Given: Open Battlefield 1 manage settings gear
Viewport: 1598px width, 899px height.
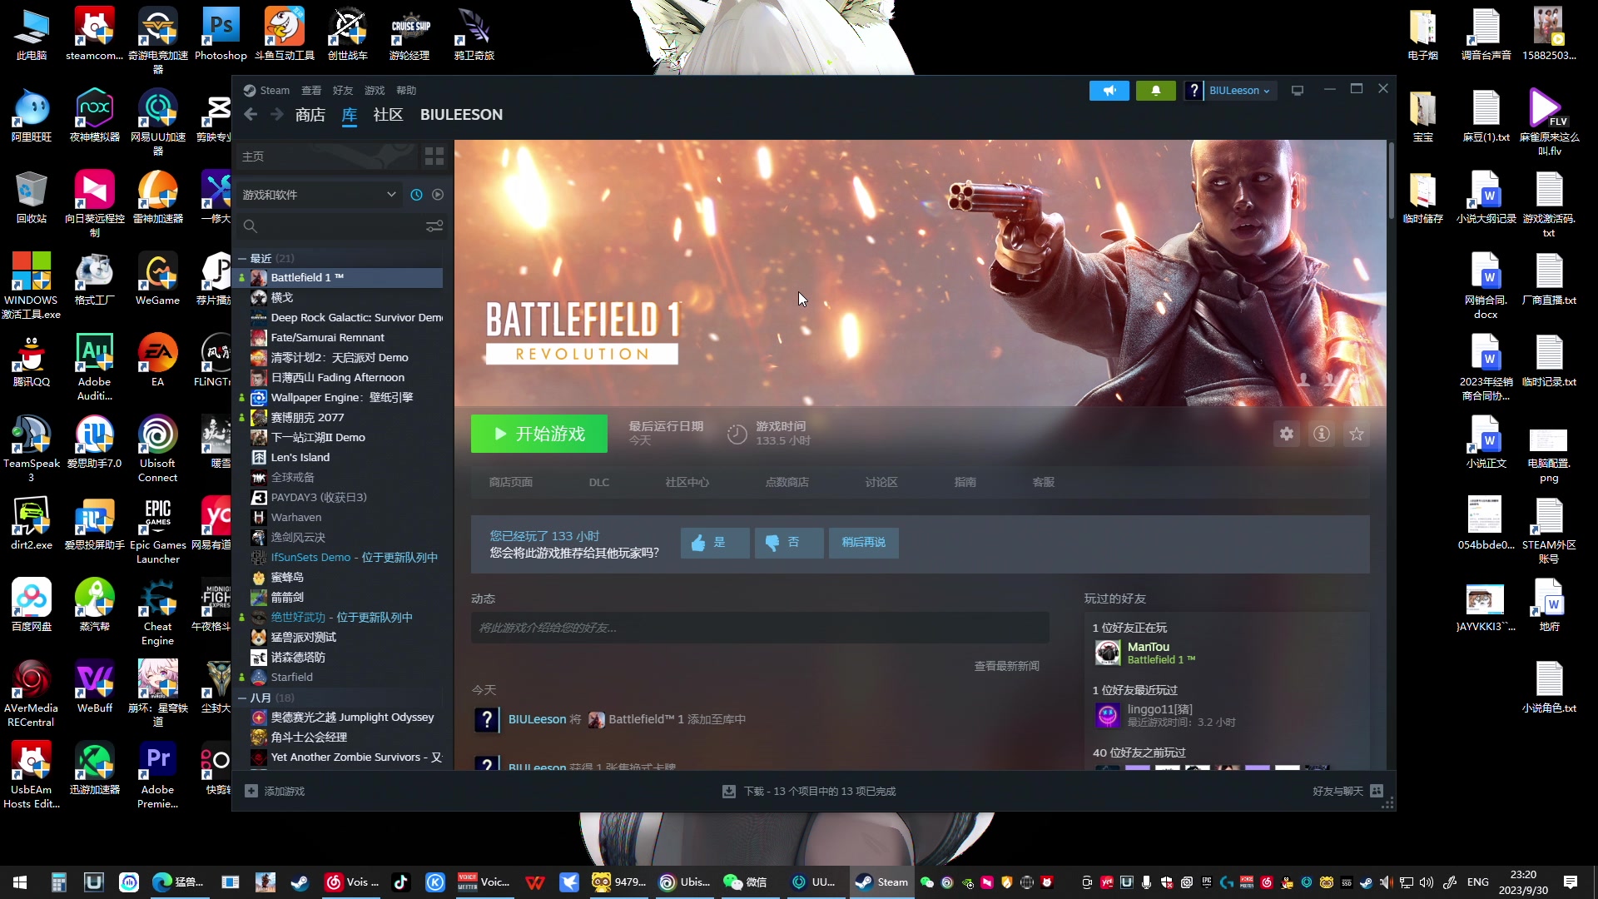Looking at the screenshot, I should pyautogui.click(x=1287, y=434).
